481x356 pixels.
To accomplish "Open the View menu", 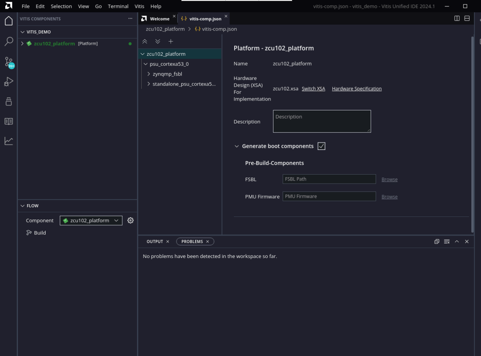I will tap(83, 6).
